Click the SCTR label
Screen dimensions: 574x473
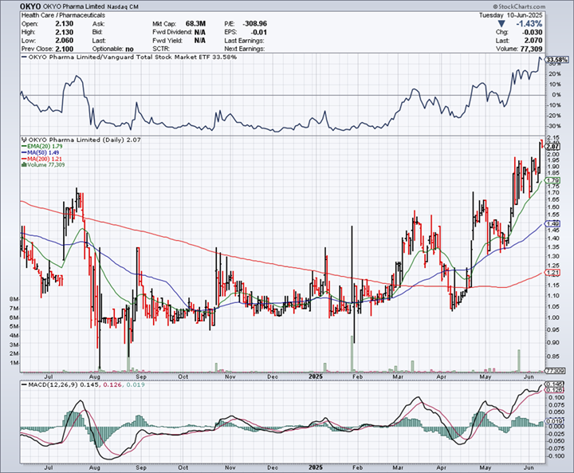pyautogui.click(x=160, y=49)
